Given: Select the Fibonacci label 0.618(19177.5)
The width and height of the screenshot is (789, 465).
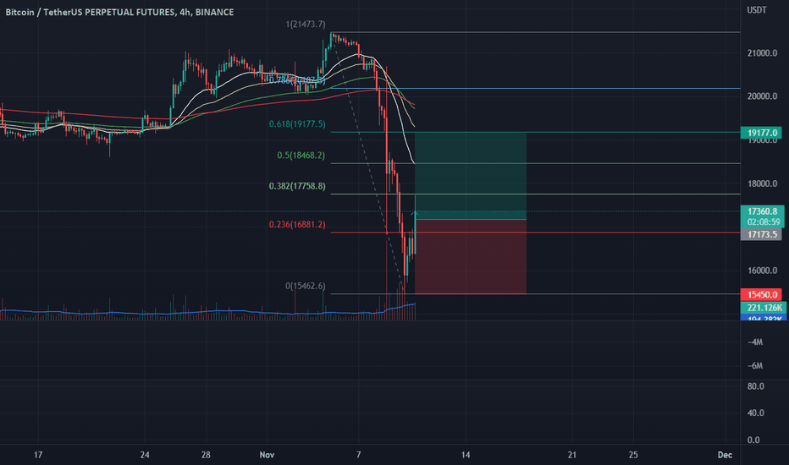Looking at the screenshot, I should pyautogui.click(x=297, y=124).
